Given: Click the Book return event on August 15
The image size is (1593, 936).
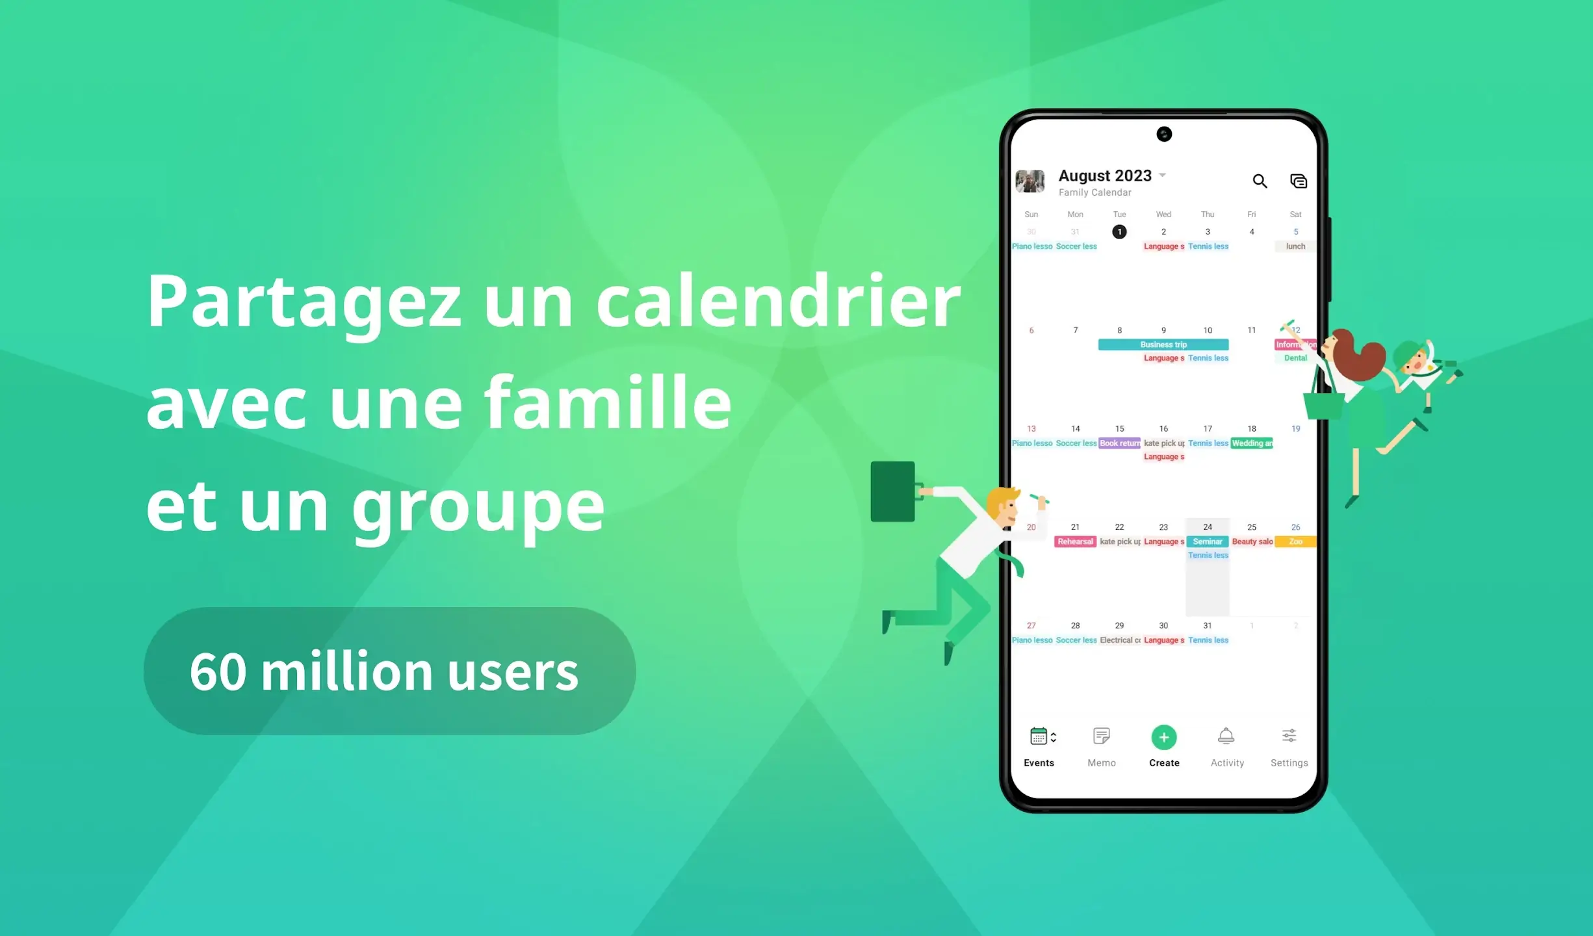Looking at the screenshot, I should (1119, 443).
